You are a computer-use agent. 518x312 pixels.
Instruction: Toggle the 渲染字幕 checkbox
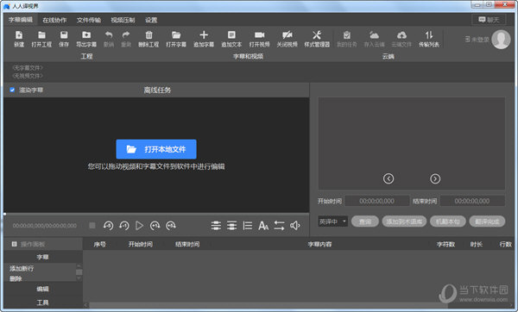tap(12, 90)
